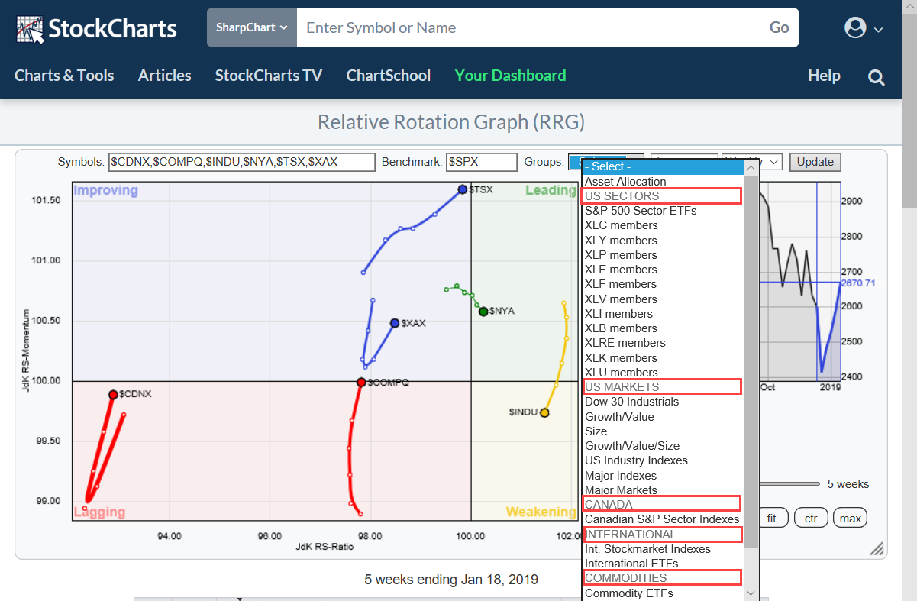Click the $NYA data point
Screen dimensions: 917x601
[x=483, y=312]
